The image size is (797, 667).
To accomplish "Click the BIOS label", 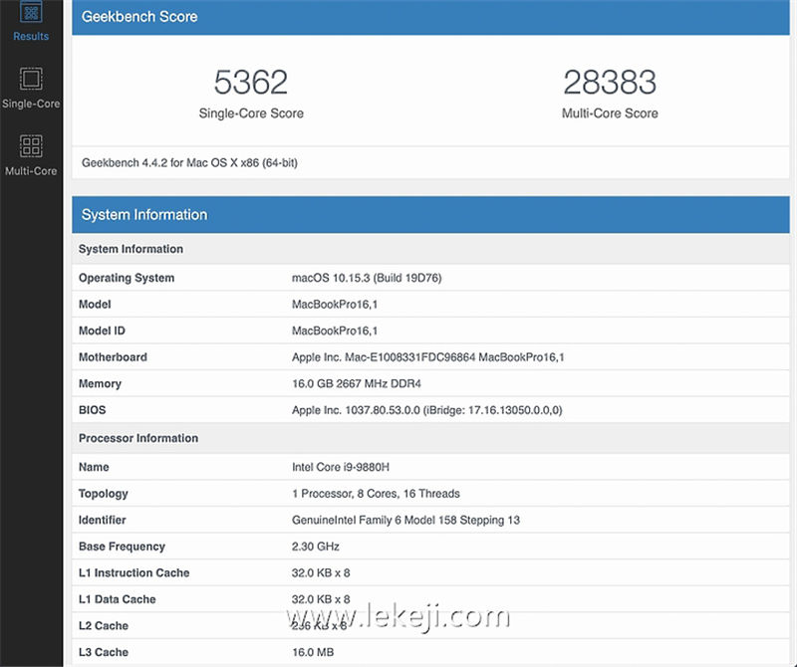I will [92, 410].
